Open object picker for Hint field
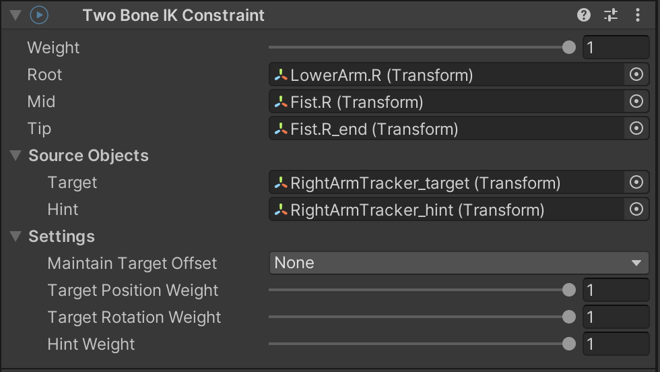 coord(636,210)
